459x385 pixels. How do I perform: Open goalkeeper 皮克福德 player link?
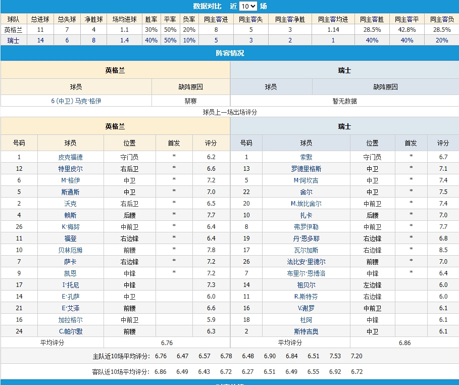(70, 157)
